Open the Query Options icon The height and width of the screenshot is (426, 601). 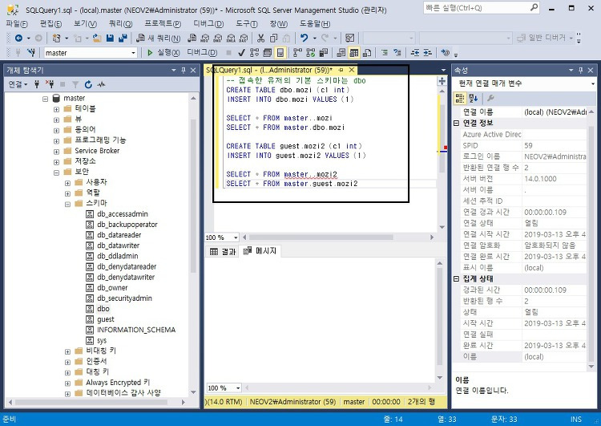268,52
